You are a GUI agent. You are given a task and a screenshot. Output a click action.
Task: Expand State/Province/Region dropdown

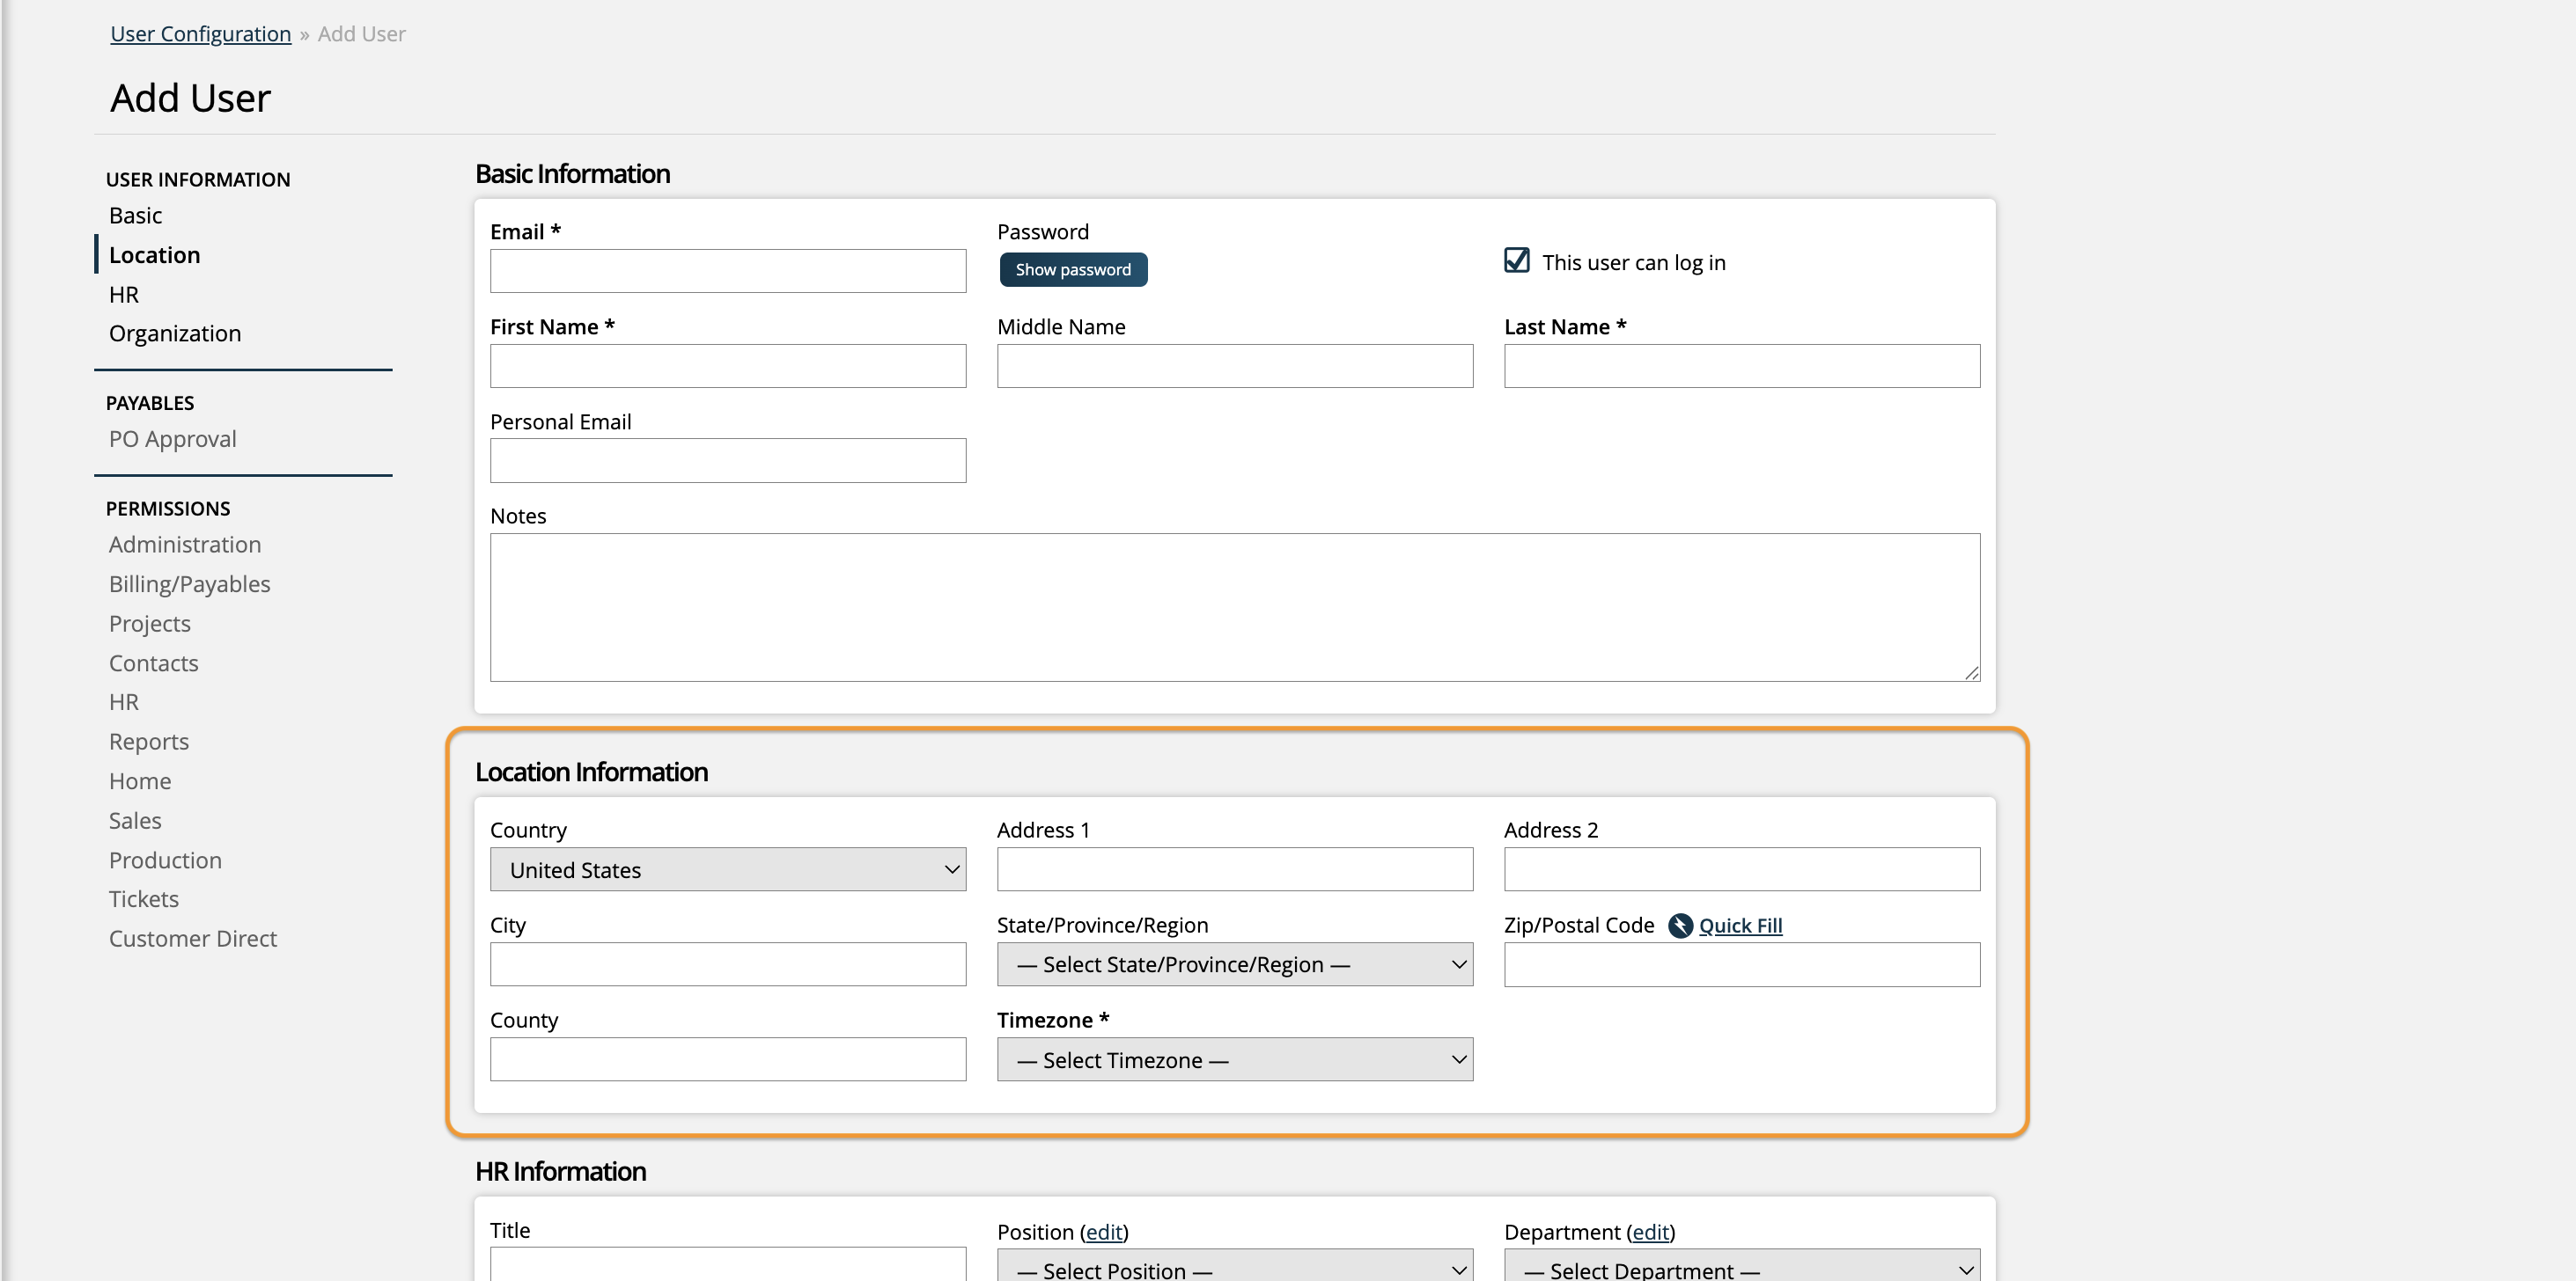coord(1234,964)
